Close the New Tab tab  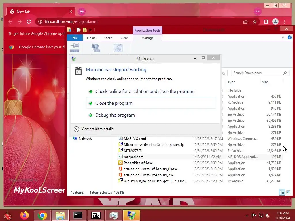(71, 12)
